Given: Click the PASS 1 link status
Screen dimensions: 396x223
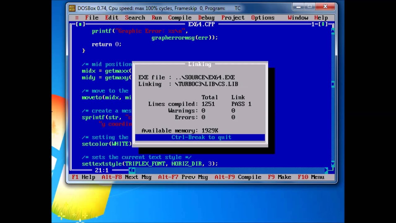Looking at the screenshot, I should tap(241, 104).
